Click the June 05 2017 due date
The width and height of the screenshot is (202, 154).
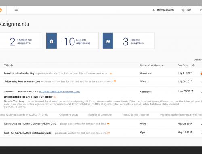click(185, 92)
